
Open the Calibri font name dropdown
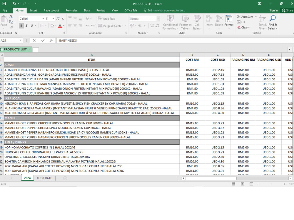point(43,18)
